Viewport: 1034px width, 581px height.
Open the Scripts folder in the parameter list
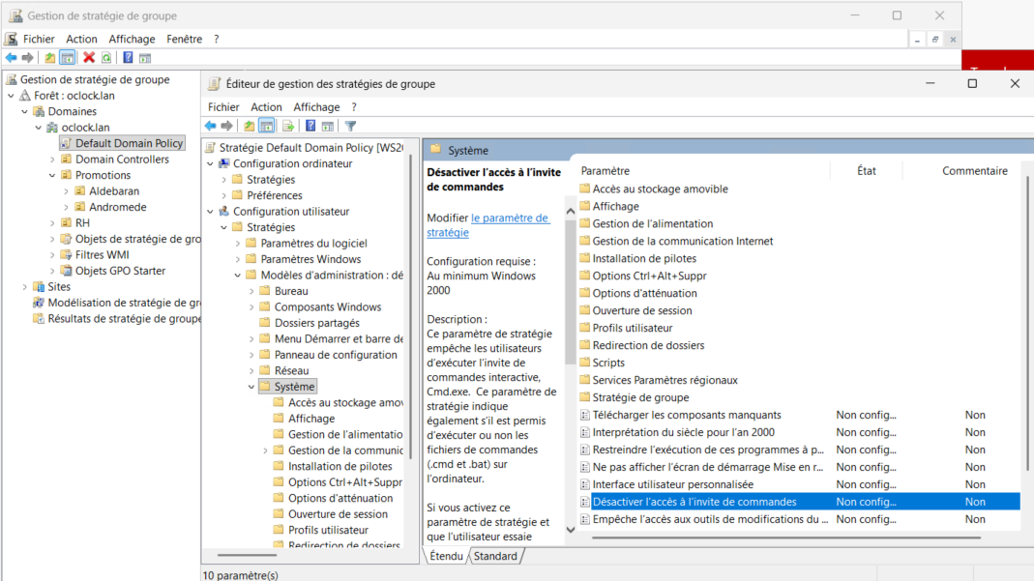[608, 363]
